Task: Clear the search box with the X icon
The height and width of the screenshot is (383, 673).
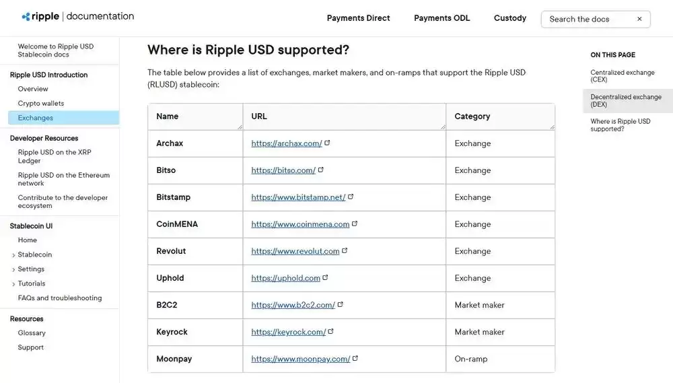Action: click(639, 20)
